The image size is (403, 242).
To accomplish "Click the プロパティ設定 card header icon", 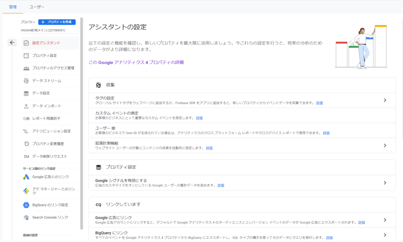I will coord(98,167).
